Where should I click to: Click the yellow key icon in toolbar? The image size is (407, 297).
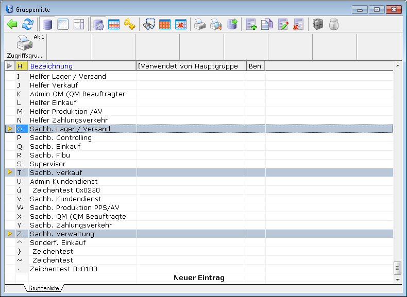(x=129, y=24)
